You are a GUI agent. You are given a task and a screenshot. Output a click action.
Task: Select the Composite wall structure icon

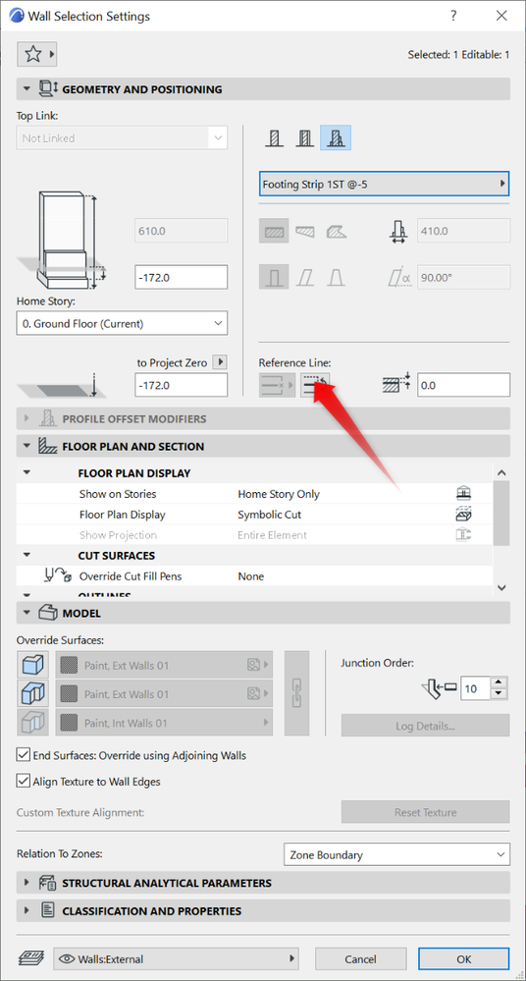coord(304,137)
